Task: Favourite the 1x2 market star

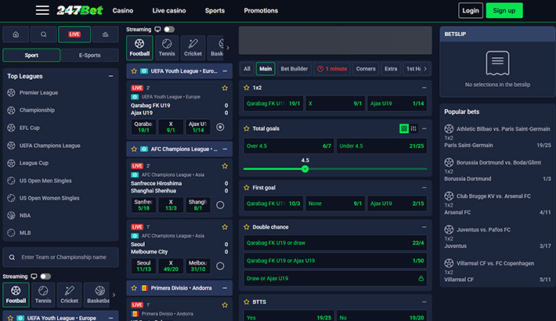Action: 247,88
